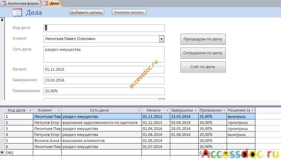Click the Начало date field
Screen dimensions: 281x160
(104, 69)
